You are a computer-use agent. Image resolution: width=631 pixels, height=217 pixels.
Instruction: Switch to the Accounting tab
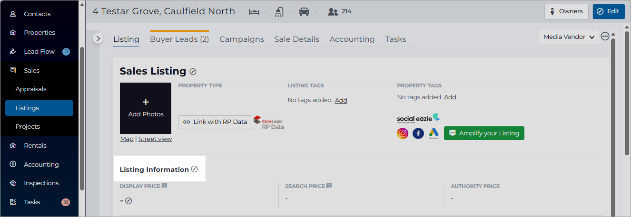click(x=352, y=39)
